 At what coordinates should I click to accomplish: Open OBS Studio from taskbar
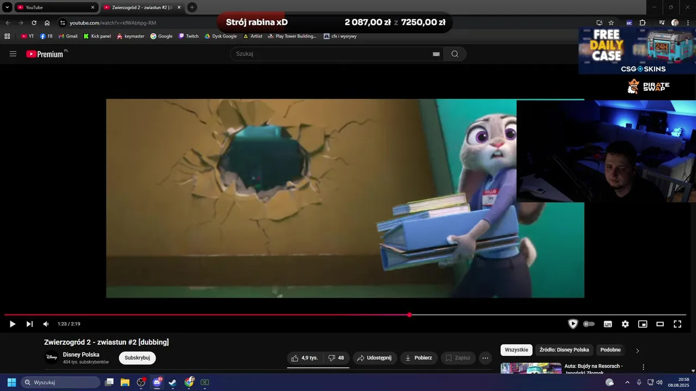pos(141,382)
